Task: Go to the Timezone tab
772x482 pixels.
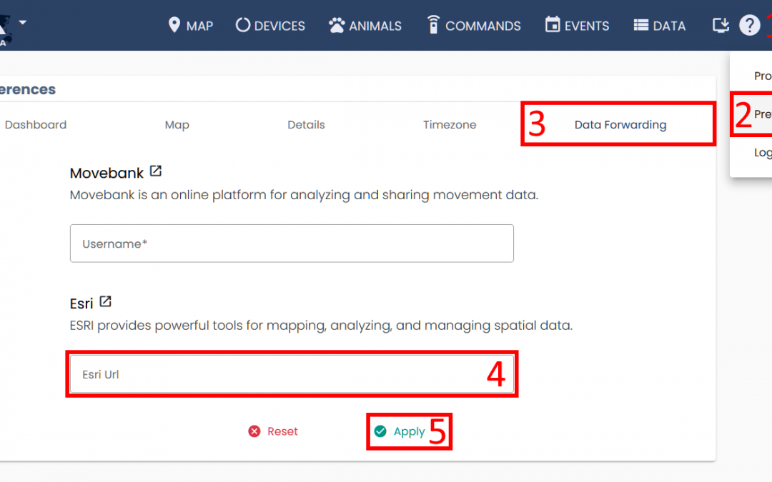Action: tap(450, 125)
